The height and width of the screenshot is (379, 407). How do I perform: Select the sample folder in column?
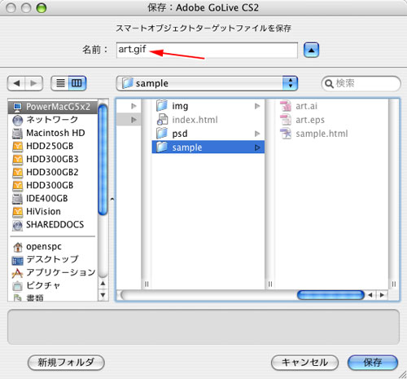[x=208, y=147]
